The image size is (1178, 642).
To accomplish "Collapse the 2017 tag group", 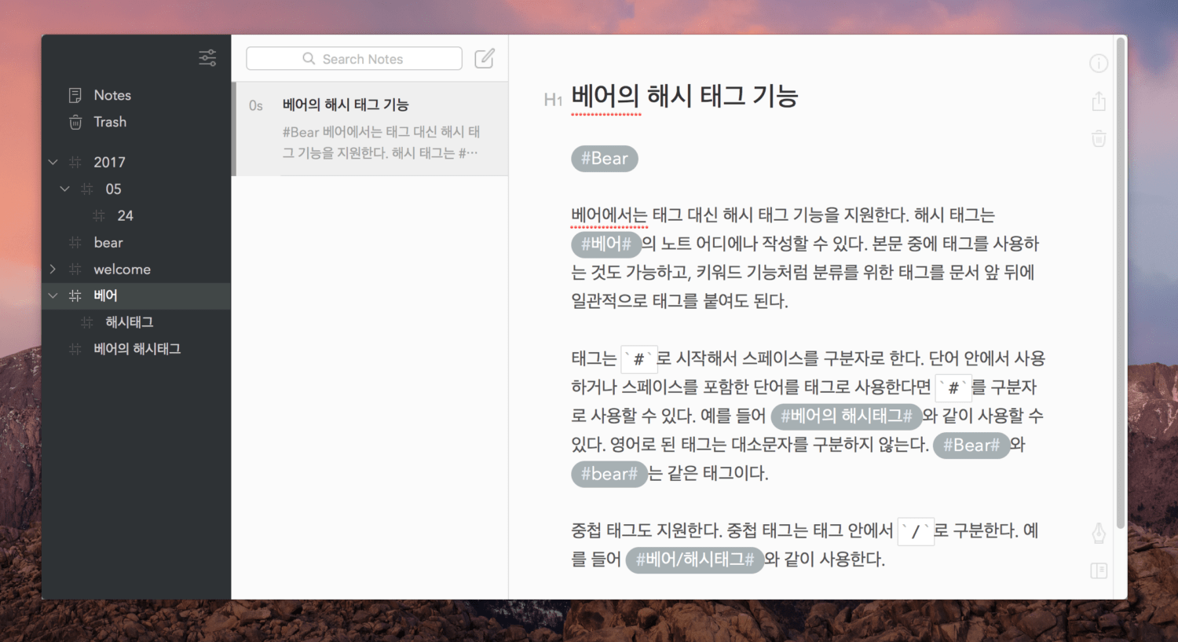I will tap(53, 163).
